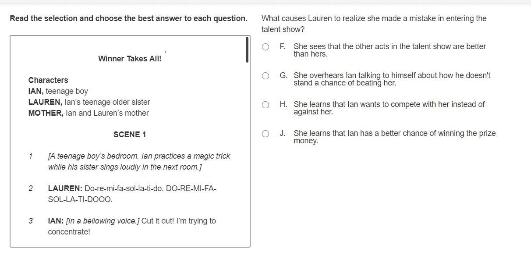The image size is (531, 259).
Task: Click the 'SCENE 1' heading
Action: [x=130, y=135]
